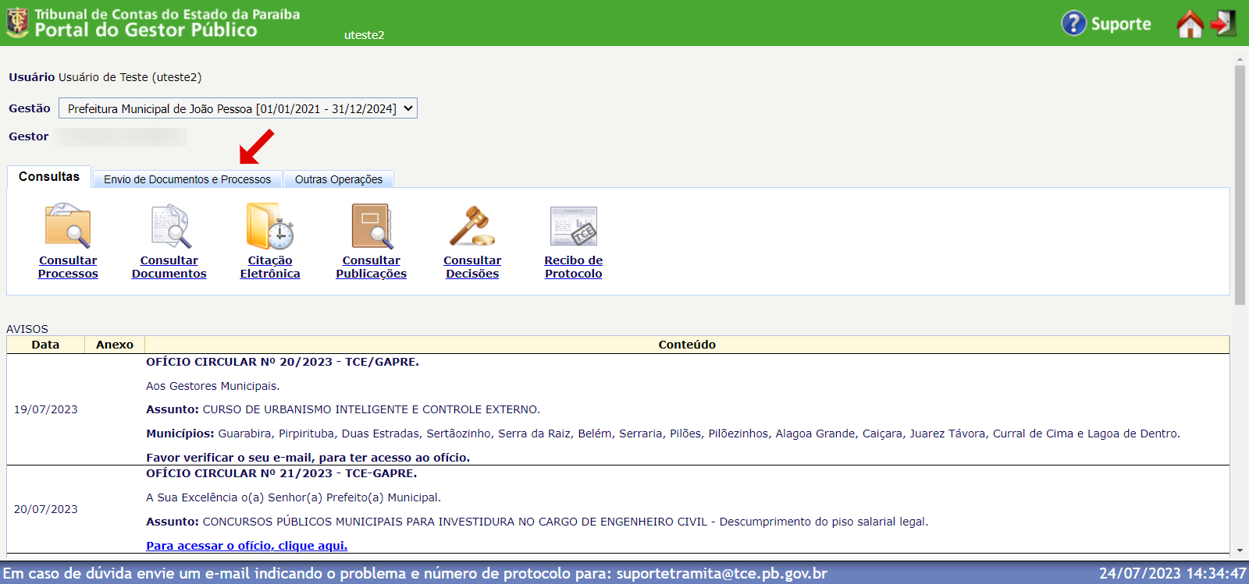Click the scrollbar up arrow
Image resolution: width=1249 pixels, height=584 pixels.
[1240, 59]
